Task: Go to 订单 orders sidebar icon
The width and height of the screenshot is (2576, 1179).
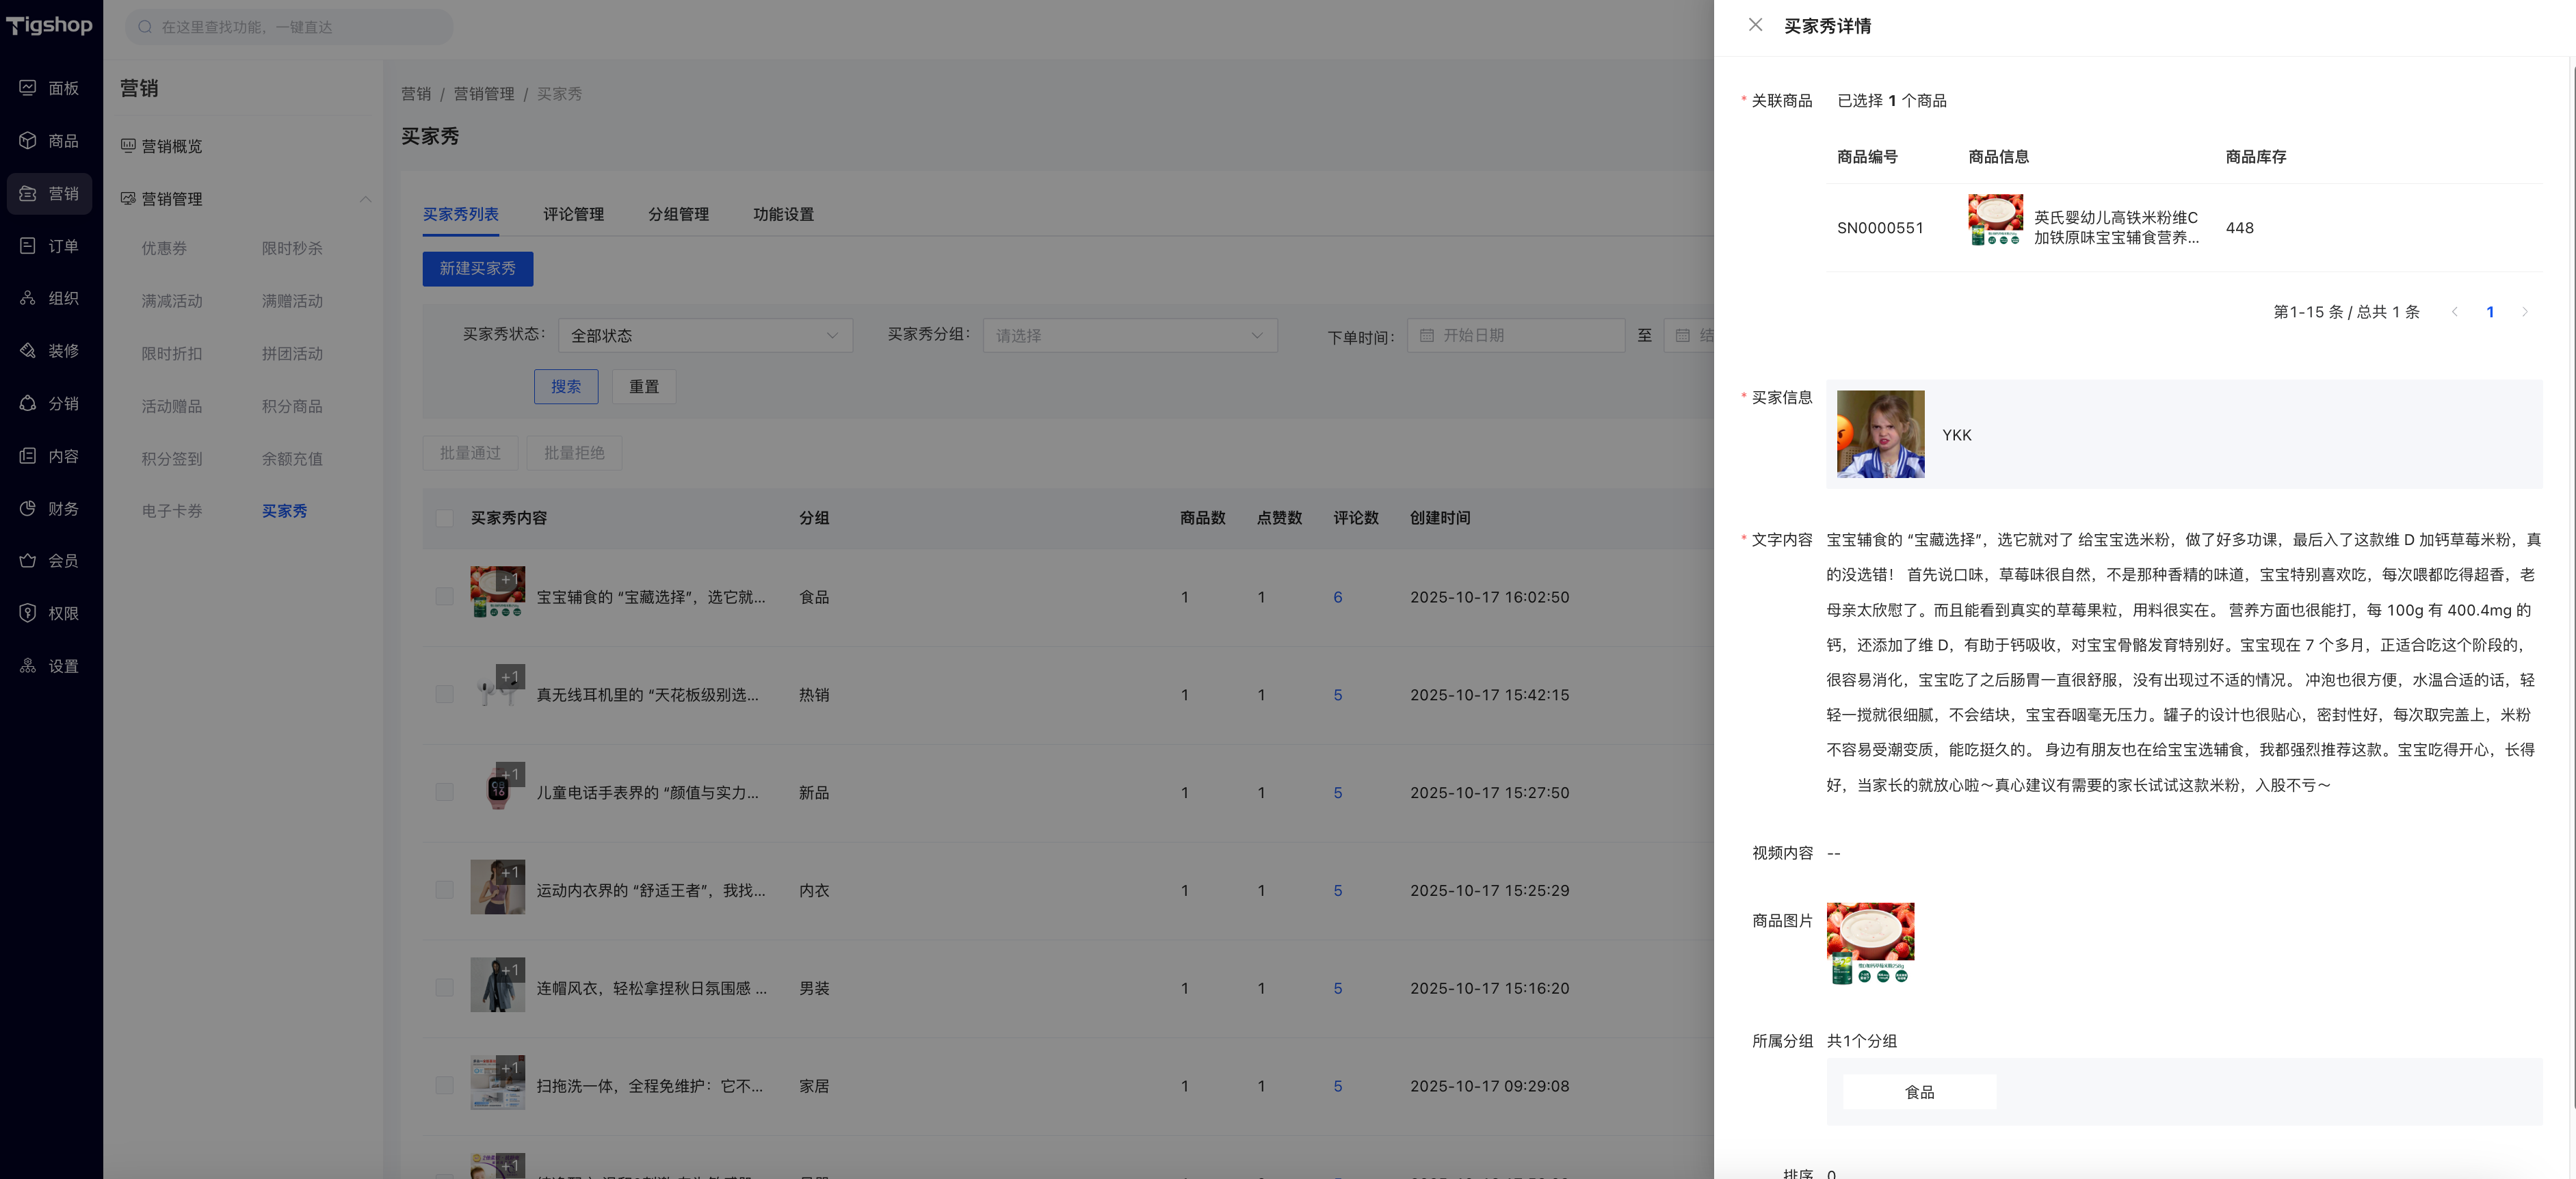Action: tap(28, 246)
